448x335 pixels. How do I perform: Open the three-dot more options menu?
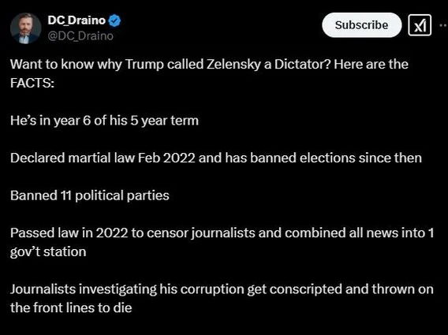[x=443, y=25]
